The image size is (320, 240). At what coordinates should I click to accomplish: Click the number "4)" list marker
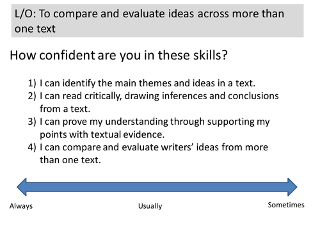(32, 147)
